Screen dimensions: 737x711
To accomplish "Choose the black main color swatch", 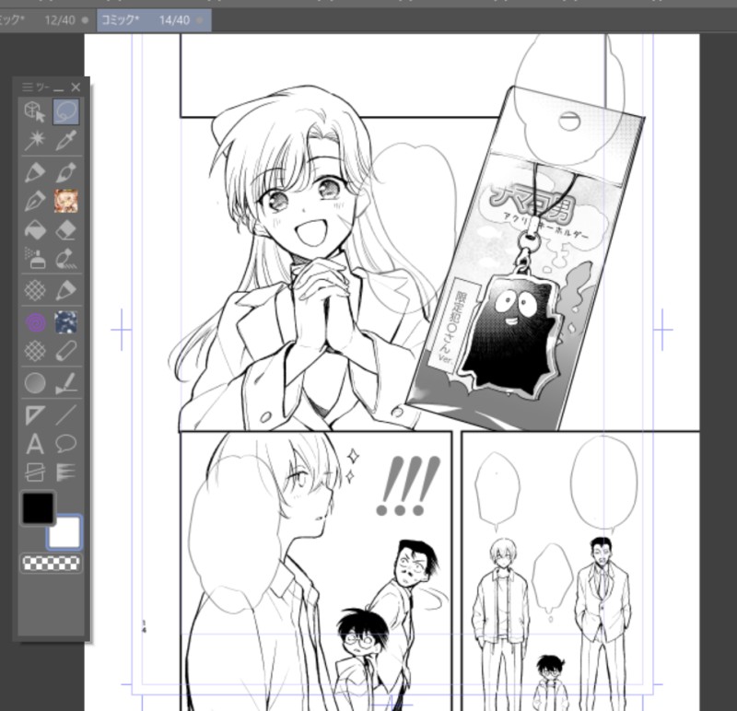I will coord(38,507).
